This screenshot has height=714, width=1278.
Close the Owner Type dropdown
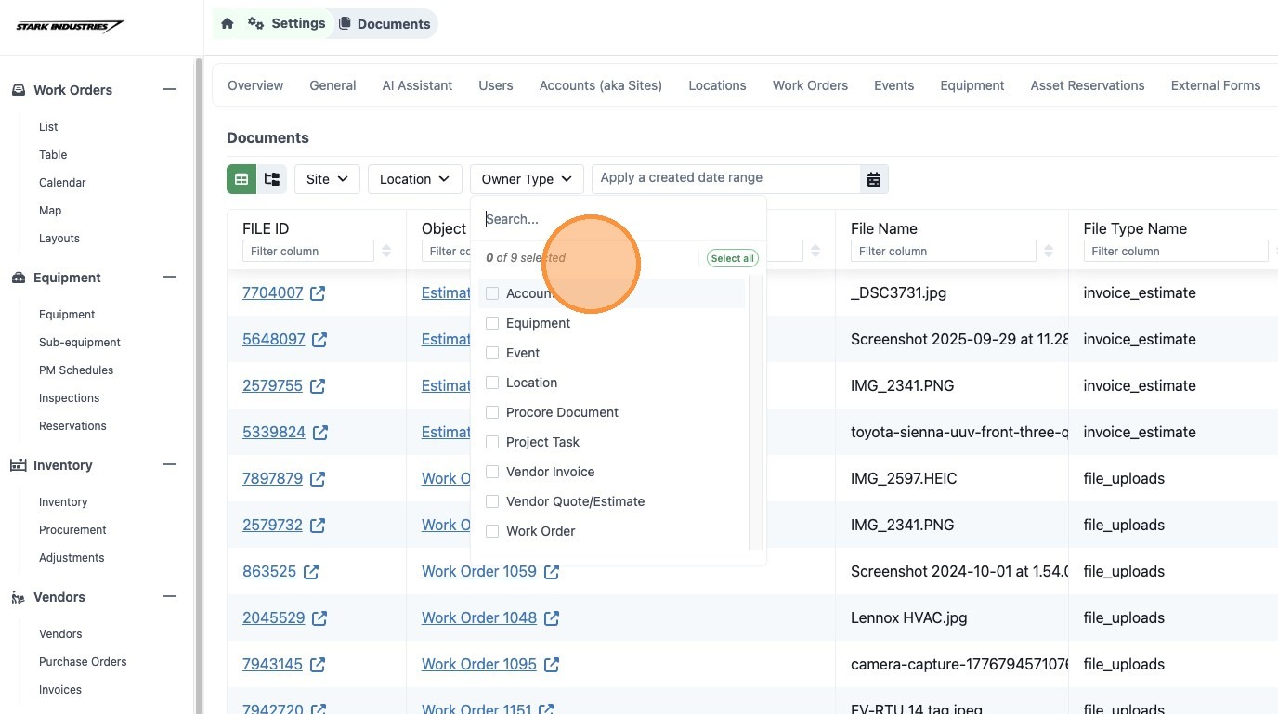click(527, 179)
